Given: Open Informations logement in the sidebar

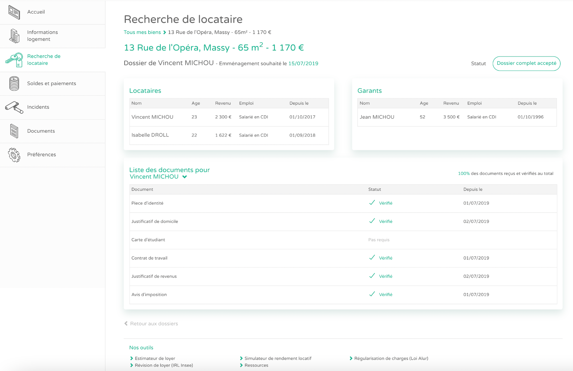Looking at the screenshot, I should [52, 36].
